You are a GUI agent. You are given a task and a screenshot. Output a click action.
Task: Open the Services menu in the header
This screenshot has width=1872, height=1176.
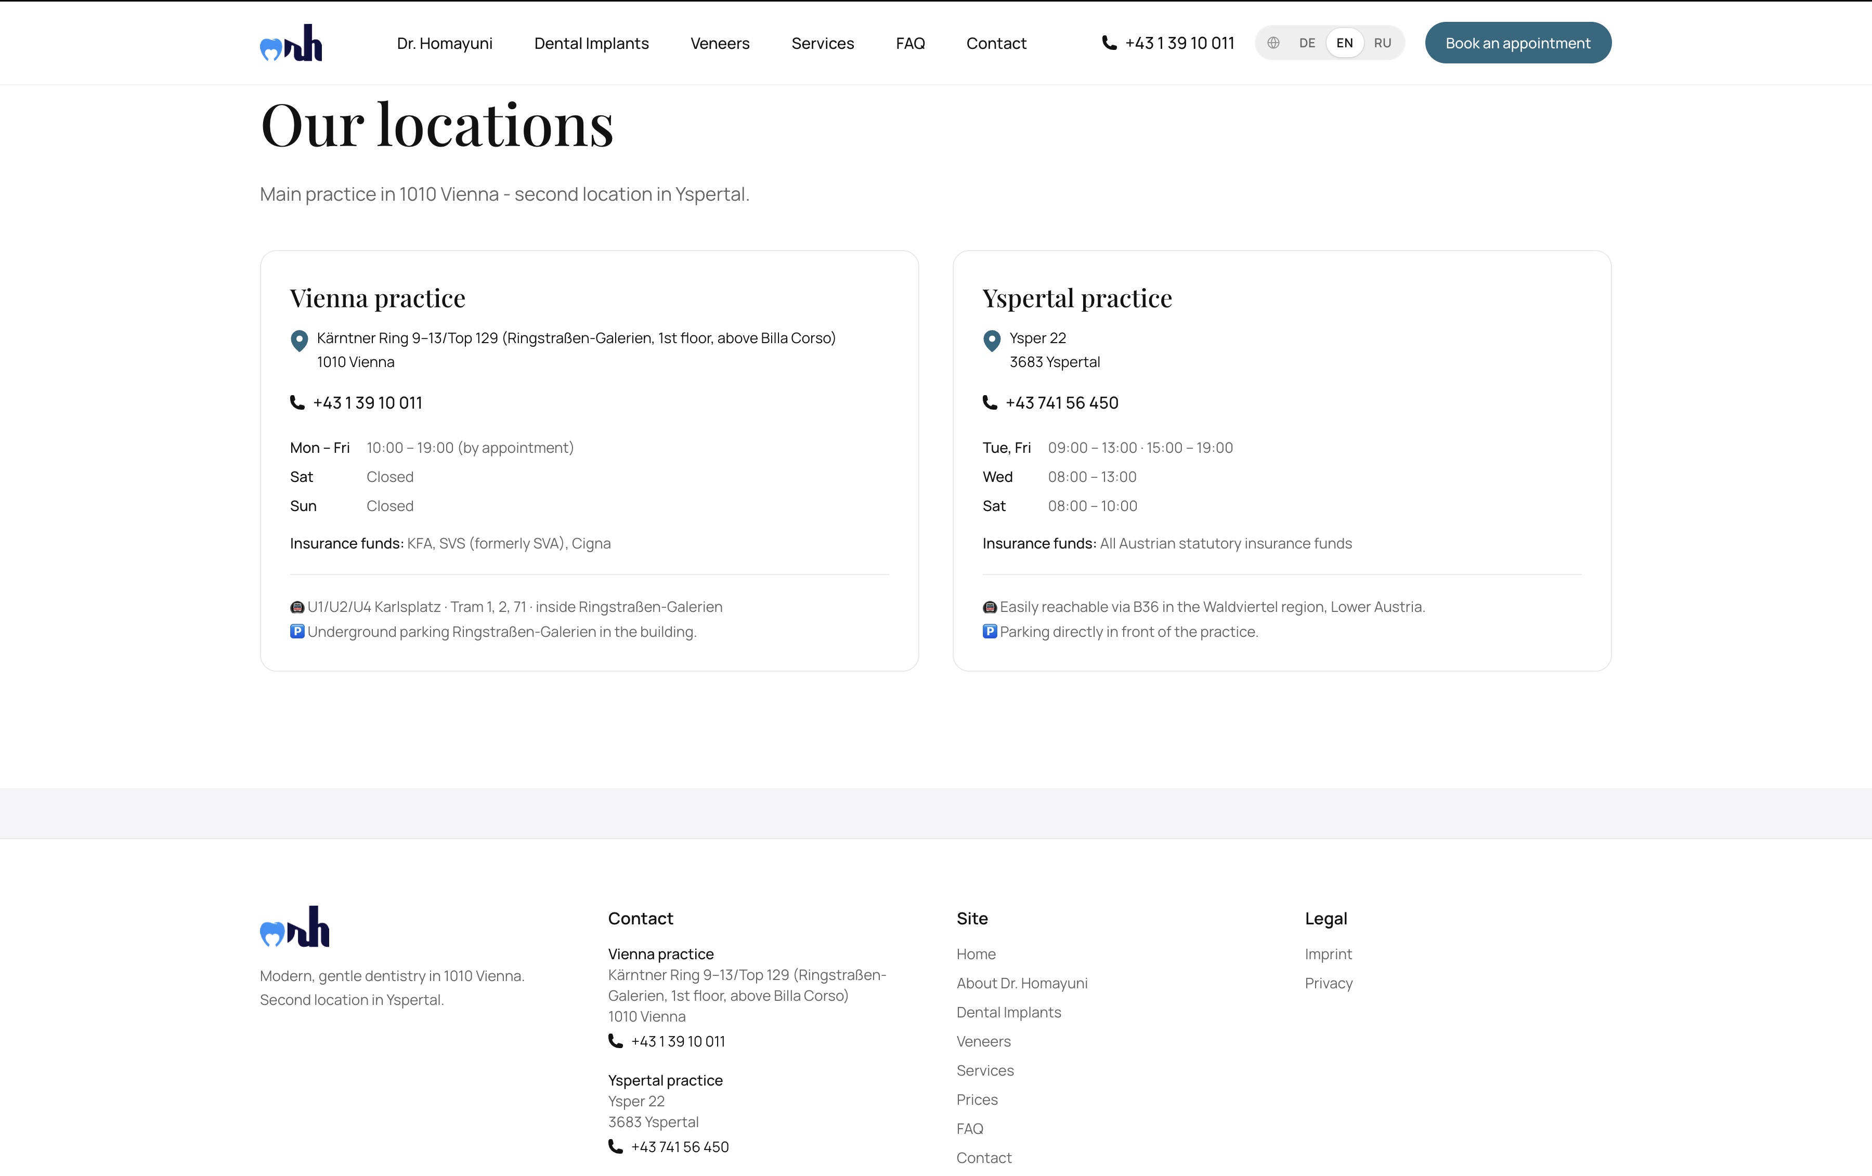[x=823, y=44]
